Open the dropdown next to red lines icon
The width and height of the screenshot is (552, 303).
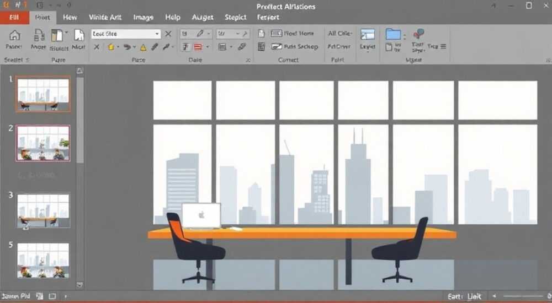coord(208,47)
